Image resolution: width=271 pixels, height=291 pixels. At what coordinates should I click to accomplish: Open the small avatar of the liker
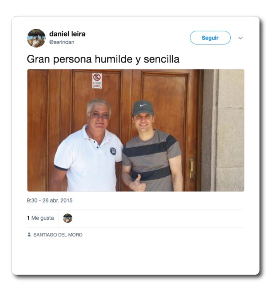pos(68,218)
